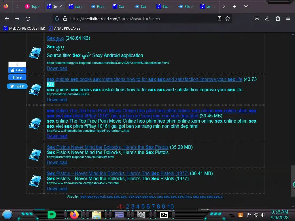The height and width of the screenshot is (221, 295).
Task: Download the juliarothblatt blogspot Sex Pistols file
Action: (x=57, y=163)
